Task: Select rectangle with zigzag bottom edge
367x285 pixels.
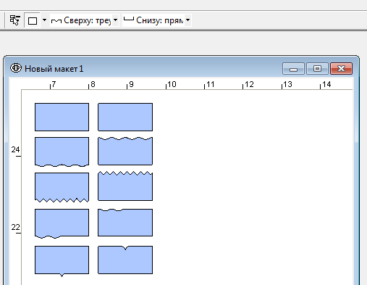Action: [x=62, y=187]
